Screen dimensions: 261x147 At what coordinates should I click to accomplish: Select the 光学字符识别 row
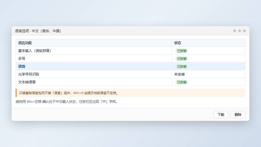pos(130,74)
